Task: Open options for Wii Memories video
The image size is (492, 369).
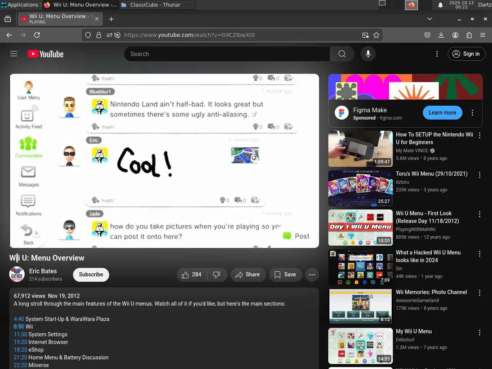Action: pos(480,293)
